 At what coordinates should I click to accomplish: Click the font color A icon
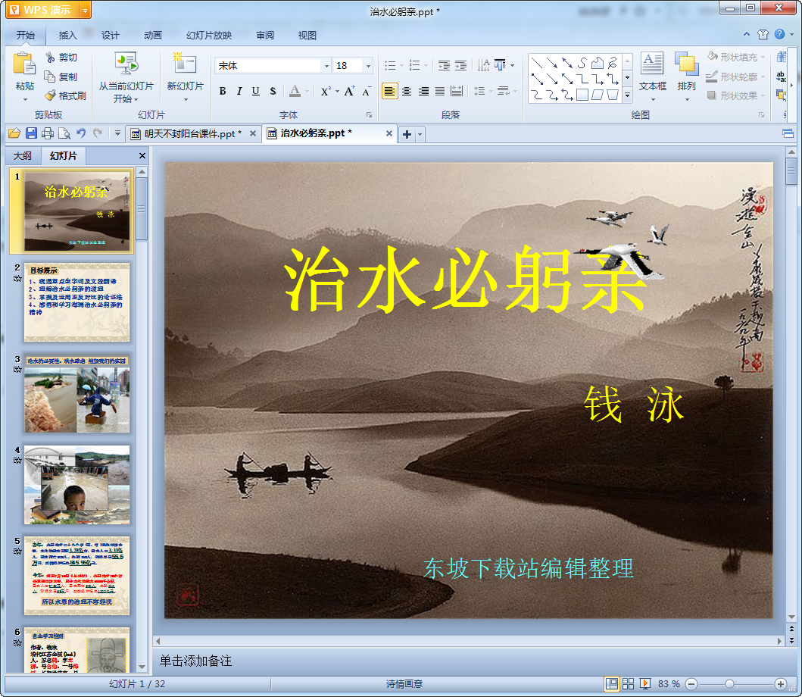point(295,91)
